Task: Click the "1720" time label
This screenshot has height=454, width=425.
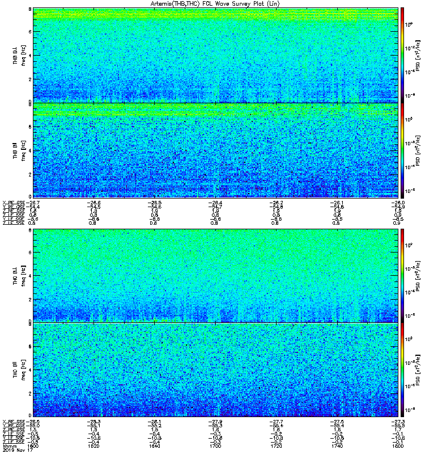Action: (x=276, y=446)
